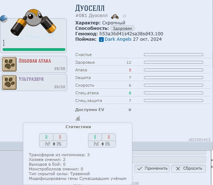Click the PvE wins counter in green
The width and height of the screenshot is (213, 185).
[x=95, y=137]
